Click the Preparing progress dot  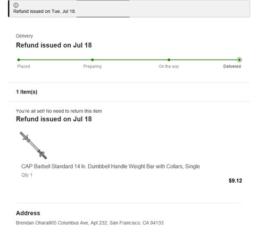93,60
